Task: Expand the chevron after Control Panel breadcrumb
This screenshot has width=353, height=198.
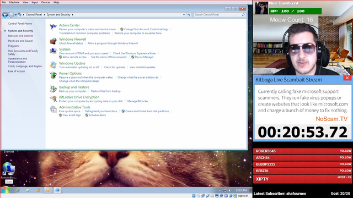Action: click(x=44, y=15)
